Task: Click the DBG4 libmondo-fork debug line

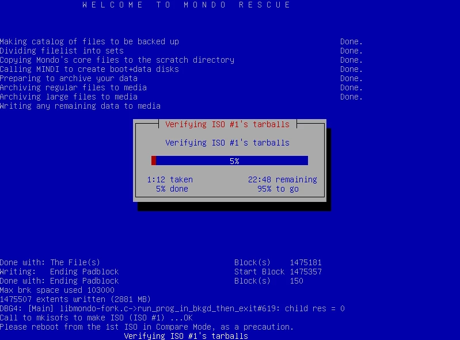Action: (x=172, y=308)
